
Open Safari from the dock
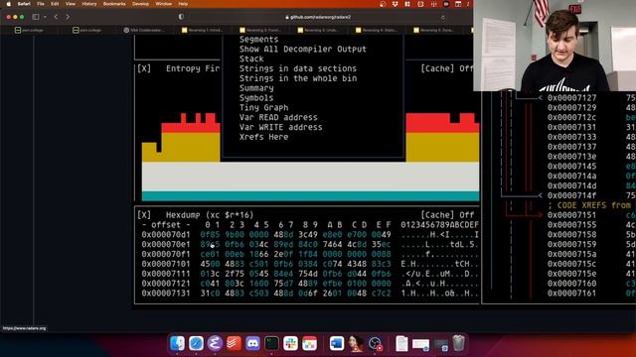coord(196,344)
